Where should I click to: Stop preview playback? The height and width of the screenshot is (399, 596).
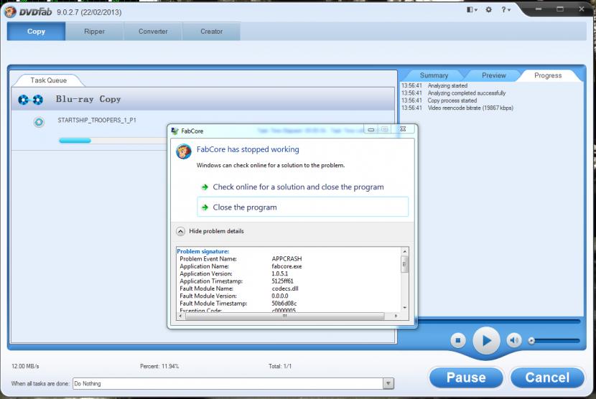click(458, 340)
